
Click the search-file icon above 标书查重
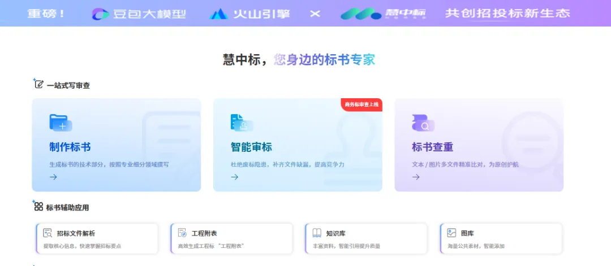pyautogui.click(x=423, y=123)
